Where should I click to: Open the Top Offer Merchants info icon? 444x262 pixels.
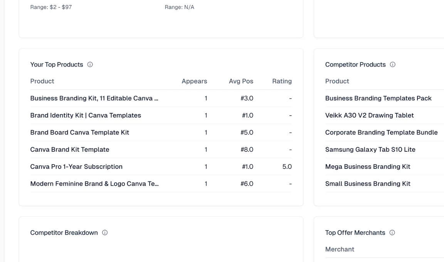392,232
